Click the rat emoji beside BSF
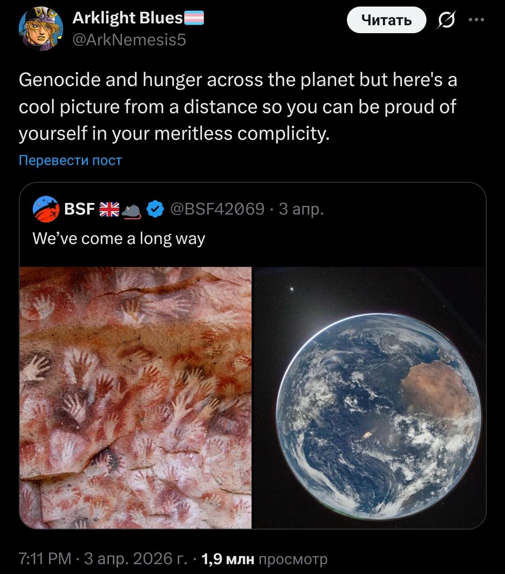The height and width of the screenshot is (574, 505). 131,211
